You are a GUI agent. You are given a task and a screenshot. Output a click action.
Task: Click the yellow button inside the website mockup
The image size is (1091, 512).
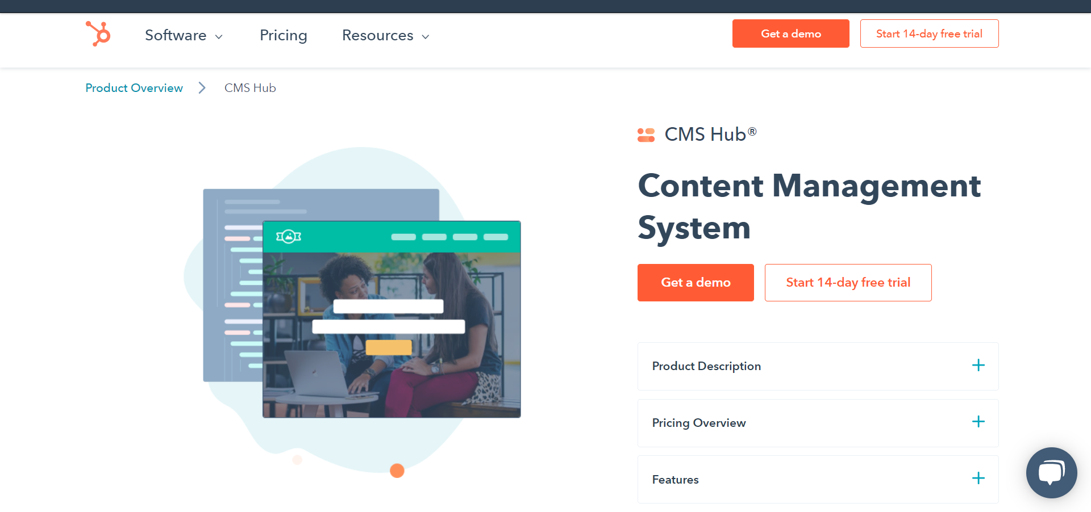pyautogui.click(x=389, y=347)
